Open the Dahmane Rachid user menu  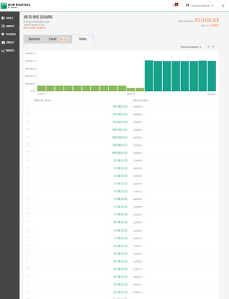pyautogui.click(x=200, y=6)
